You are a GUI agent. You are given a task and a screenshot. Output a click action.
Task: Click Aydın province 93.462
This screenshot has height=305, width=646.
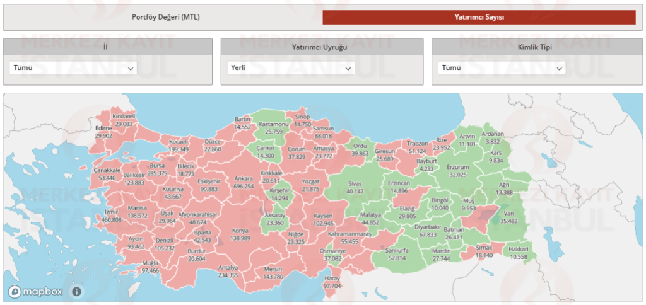pos(136,243)
